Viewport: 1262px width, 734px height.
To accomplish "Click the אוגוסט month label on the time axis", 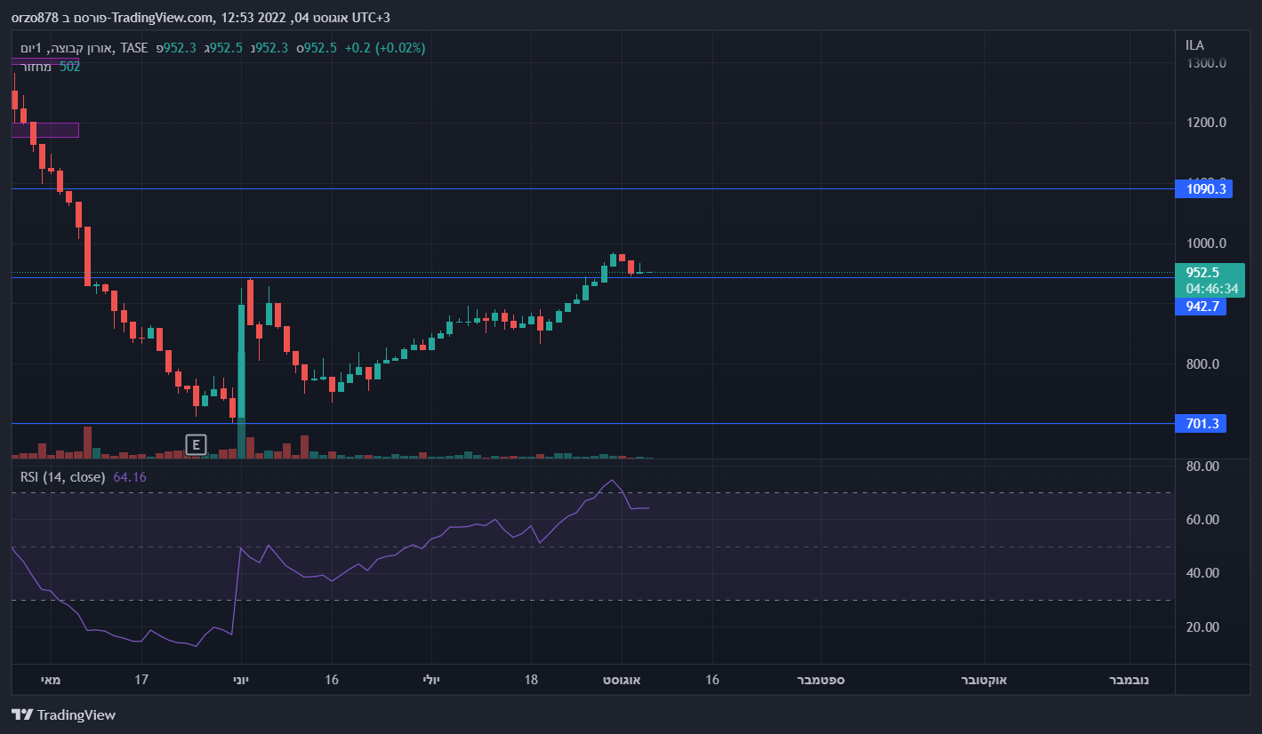I will 623,680.
